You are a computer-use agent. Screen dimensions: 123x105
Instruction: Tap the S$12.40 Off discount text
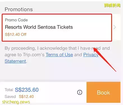pyautogui.click(x=16, y=34)
